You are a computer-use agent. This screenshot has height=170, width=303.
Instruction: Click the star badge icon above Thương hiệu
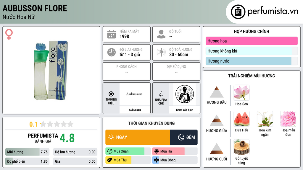click(111, 94)
